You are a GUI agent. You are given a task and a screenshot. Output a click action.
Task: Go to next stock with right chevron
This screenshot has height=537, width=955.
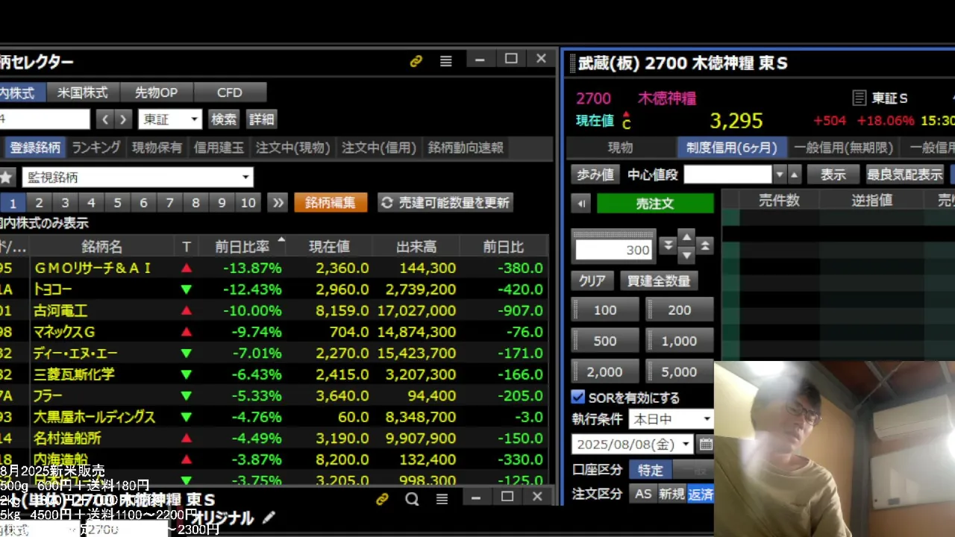click(x=124, y=119)
